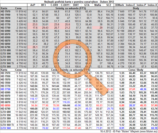Select the Mafia column header

(98, 5)
